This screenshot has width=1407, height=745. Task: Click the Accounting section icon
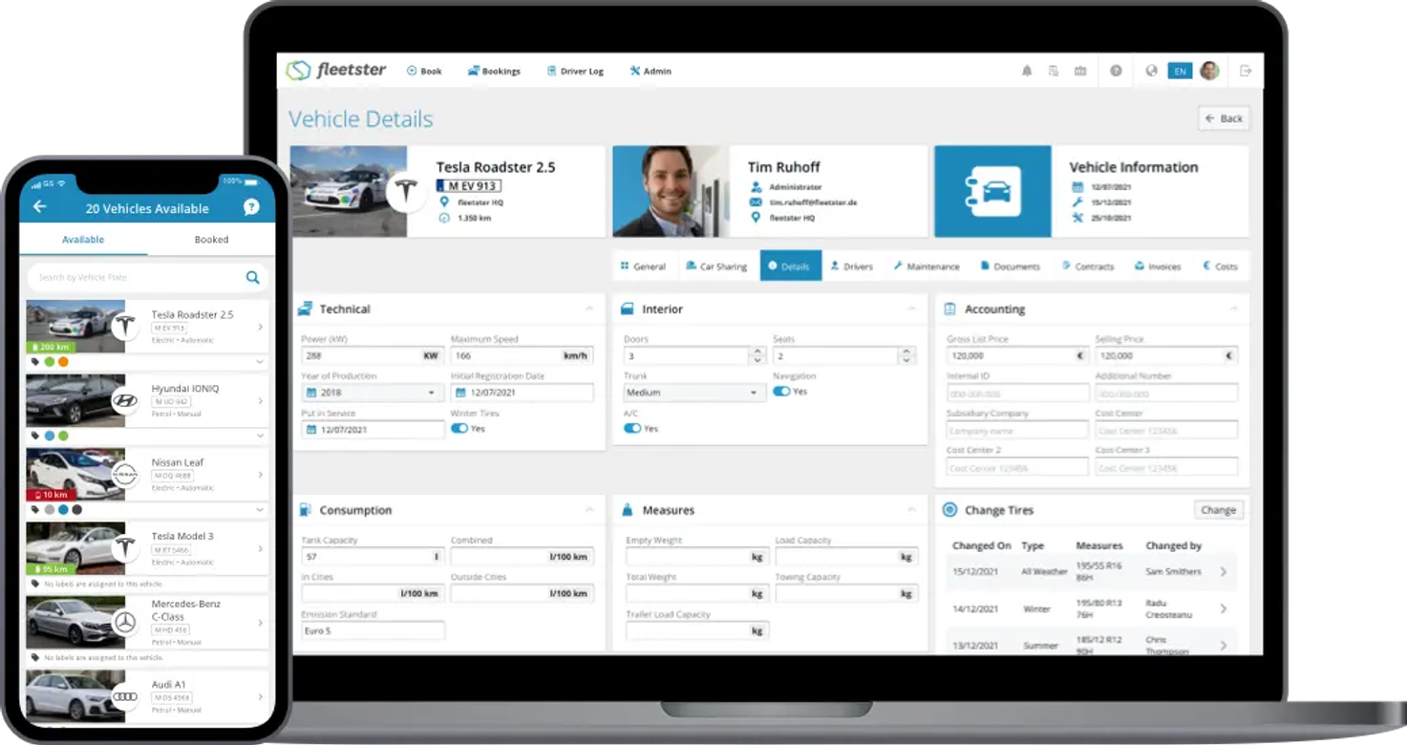(x=949, y=309)
